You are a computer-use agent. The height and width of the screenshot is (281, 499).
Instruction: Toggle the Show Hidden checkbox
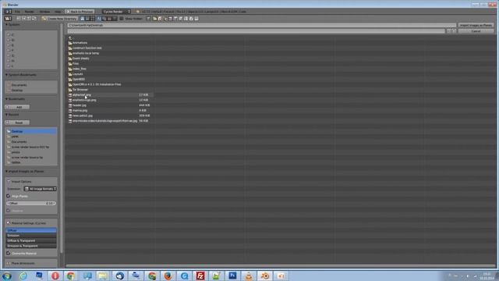click(x=122, y=19)
